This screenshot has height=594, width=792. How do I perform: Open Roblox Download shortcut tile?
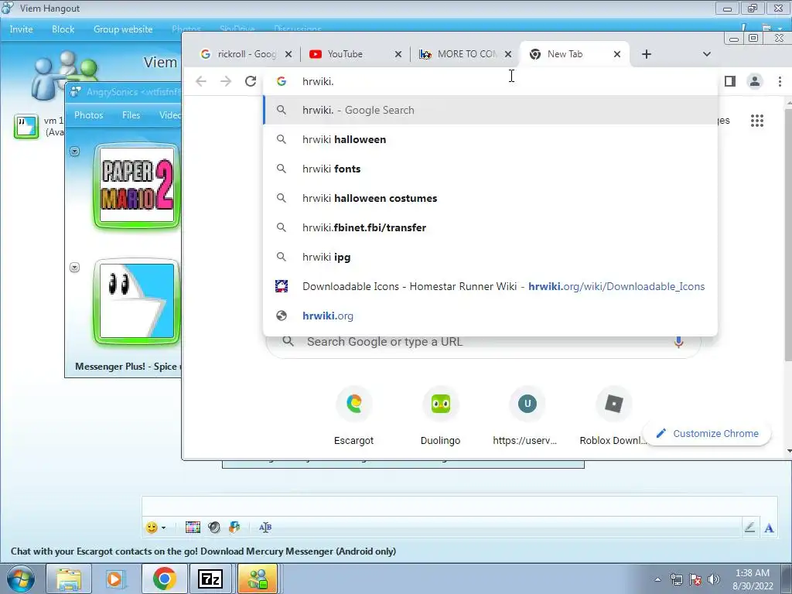[x=613, y=417]
